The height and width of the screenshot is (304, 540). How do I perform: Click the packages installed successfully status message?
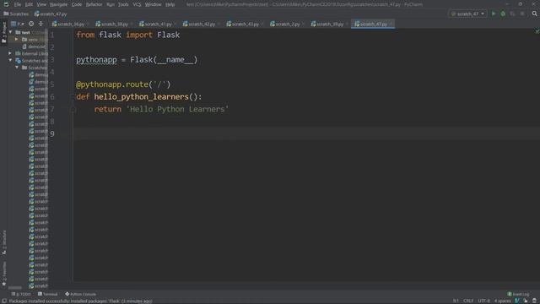[80, 301]
